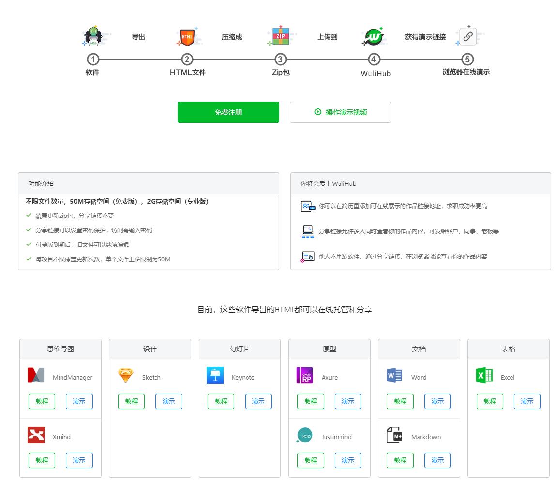The image size is (557, 488).
Task: Click the 不限文件数量 bold storage line
Action: coord(117,202)
